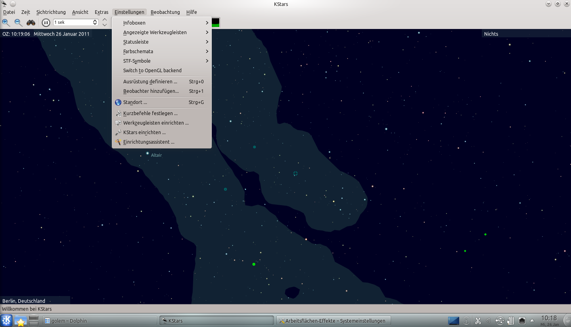
Task: Open object search with the binoculars icon
Action: point(31,22)
